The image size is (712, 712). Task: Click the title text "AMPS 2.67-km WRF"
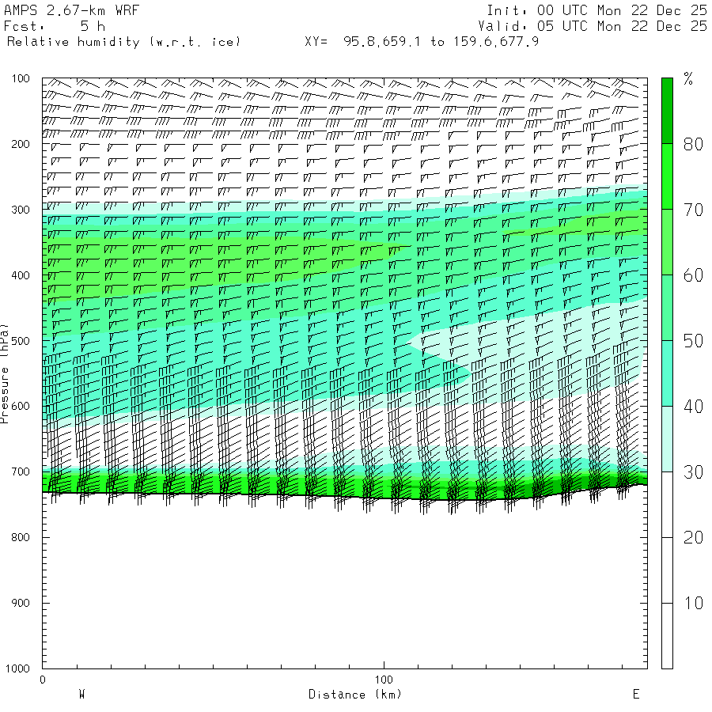[x=71, y=10]
